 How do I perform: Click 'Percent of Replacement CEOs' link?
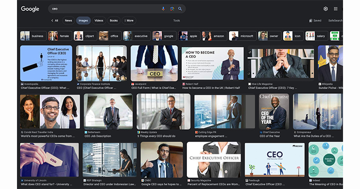(214, 184)
